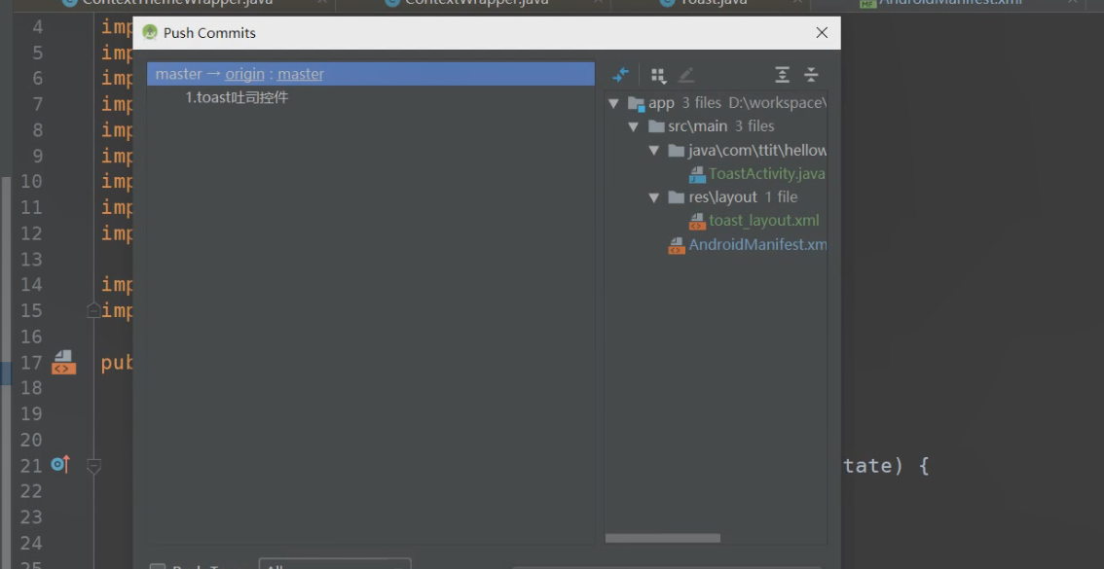The height and width of the screenshot is (569, 1104).
Task: Select the app 3 files tree row
Action: (717, 103)
